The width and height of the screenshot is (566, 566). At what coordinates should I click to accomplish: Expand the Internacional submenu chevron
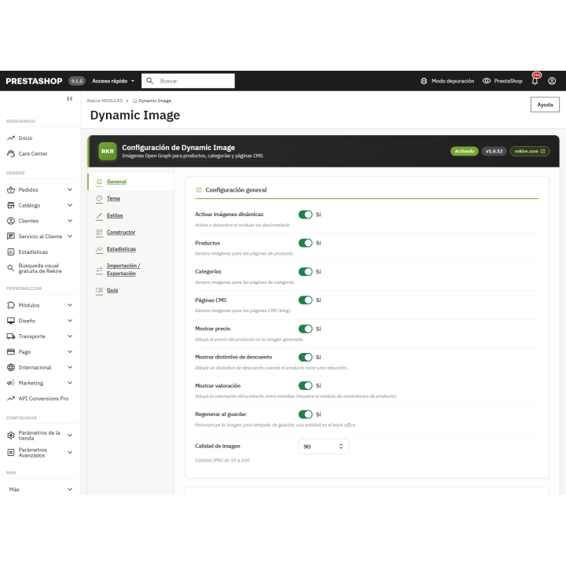70,367
